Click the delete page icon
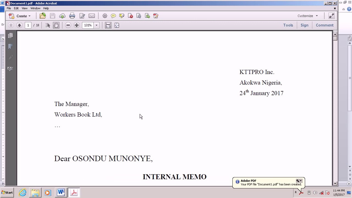This screenshot has width=352, height=198. pyautogui.click(x=130, y=16)
